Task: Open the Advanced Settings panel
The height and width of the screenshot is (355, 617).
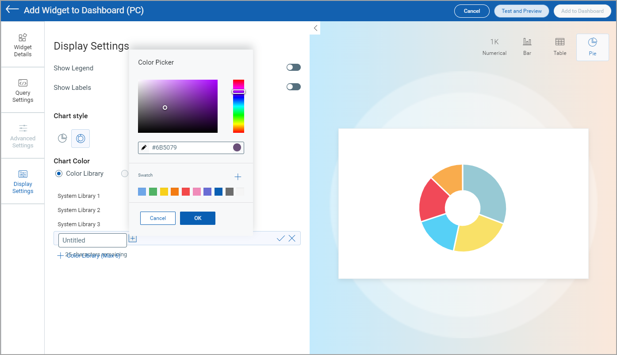Action: coord(23,135)
